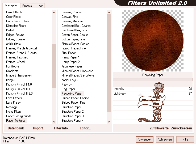196x144 pixels.
Task: Select kang 3 category
Action: click(11, 80)
